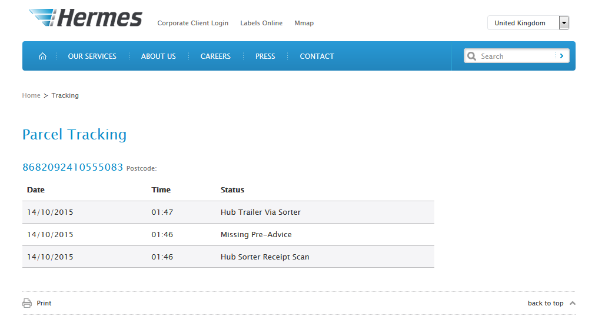Click the search magnifier icon
Viewport: 595px width, 316px height.
coord(471,56)
